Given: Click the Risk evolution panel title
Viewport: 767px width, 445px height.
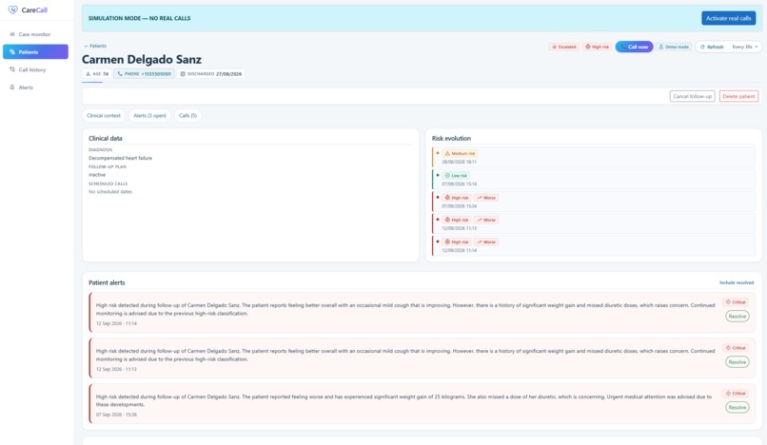Looking at the screenshot, I should point(451,139).
